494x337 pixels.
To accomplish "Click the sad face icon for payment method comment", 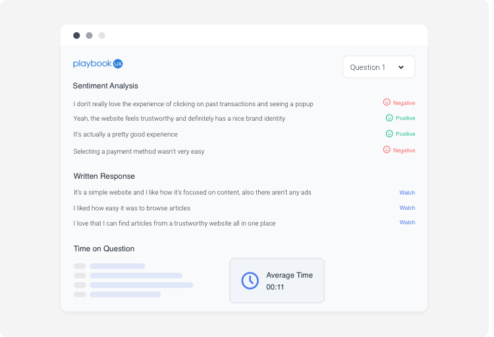I will [387, 150].
